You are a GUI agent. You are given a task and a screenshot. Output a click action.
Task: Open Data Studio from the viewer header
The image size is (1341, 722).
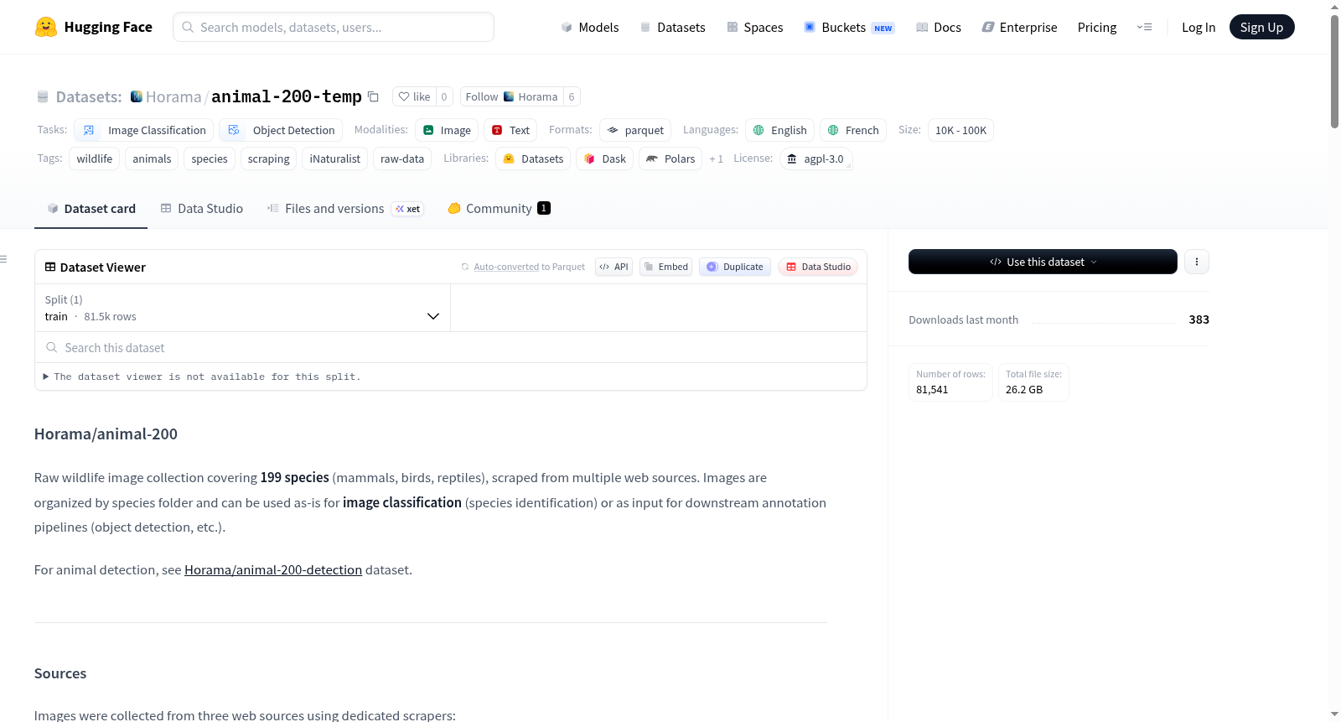click(818, 267)
